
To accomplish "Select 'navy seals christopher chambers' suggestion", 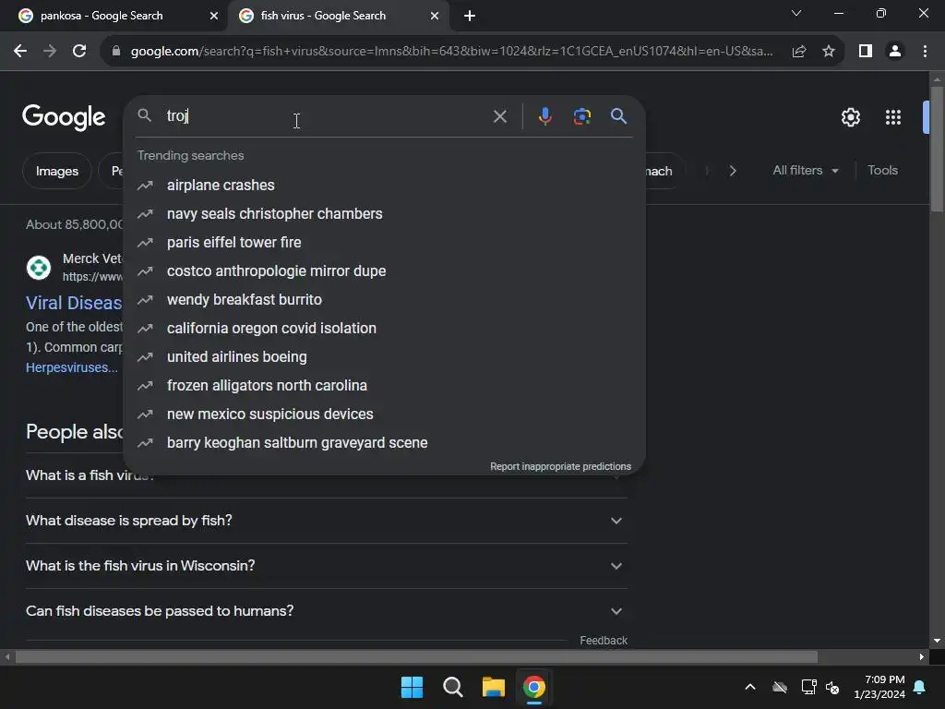I will click(384, 214).
